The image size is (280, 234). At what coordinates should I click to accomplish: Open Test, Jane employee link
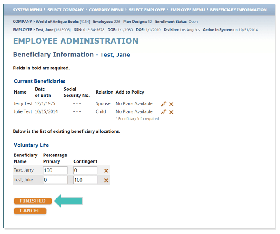click(45, 30)
